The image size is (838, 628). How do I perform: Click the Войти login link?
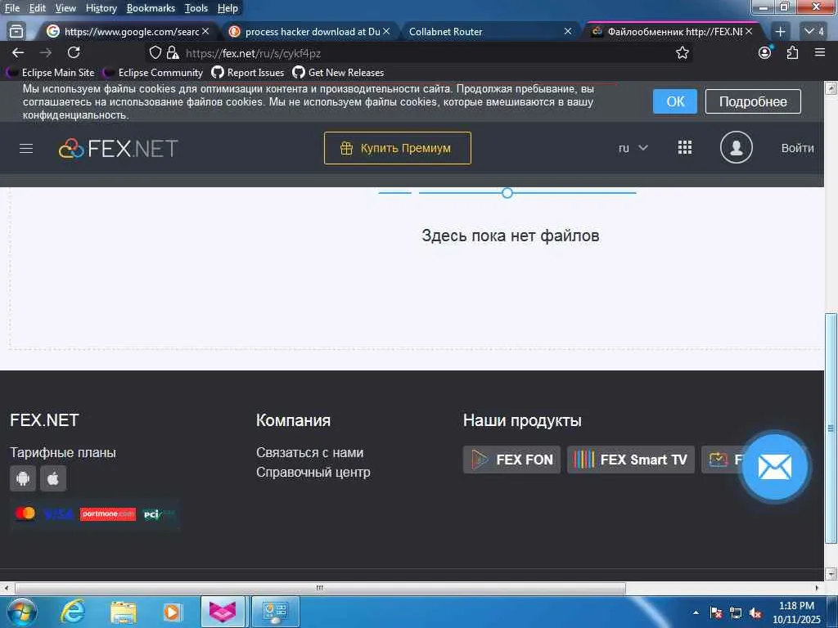pyautogui.click(x=797, y=148)
